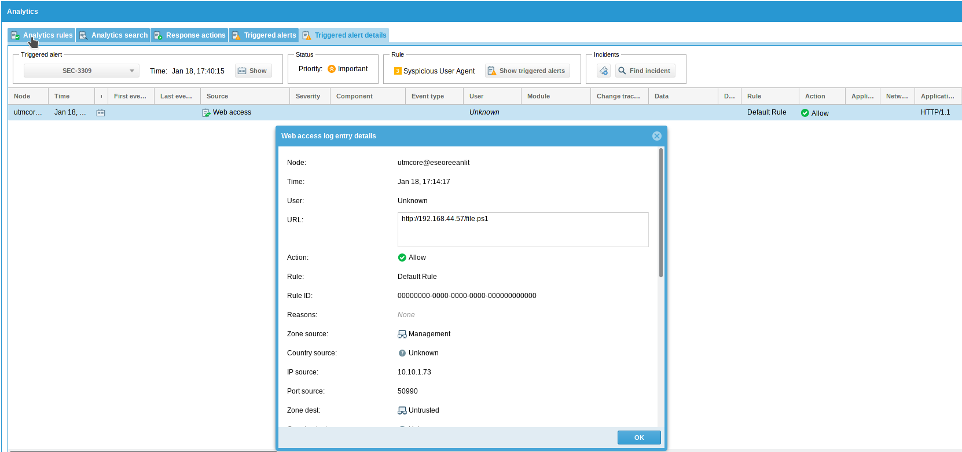This screenshot has height=452, width=962.
Task: Click the time value Jan 18, 17:14:17
Action: coord(424,182)
